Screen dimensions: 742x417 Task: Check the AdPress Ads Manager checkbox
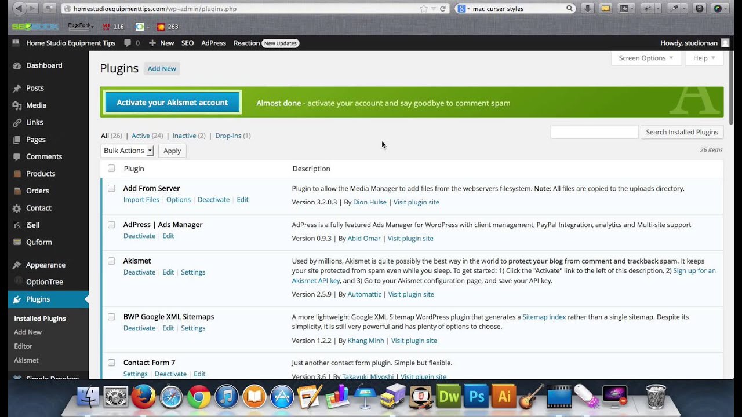tap(111, 225)
